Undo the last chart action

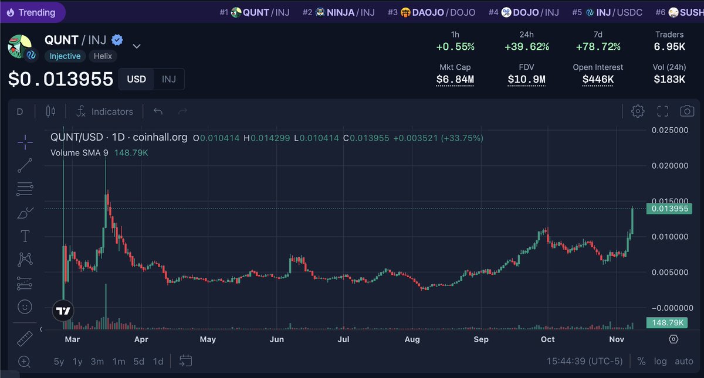pyautogui.click(x=158, y=111)
